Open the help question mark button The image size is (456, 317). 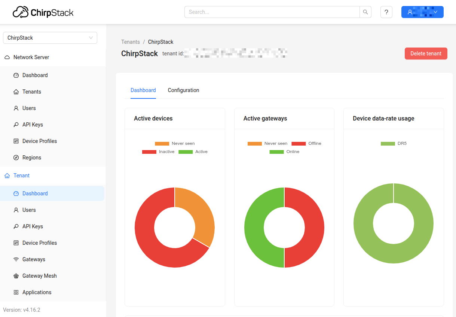tap(386, 12)
